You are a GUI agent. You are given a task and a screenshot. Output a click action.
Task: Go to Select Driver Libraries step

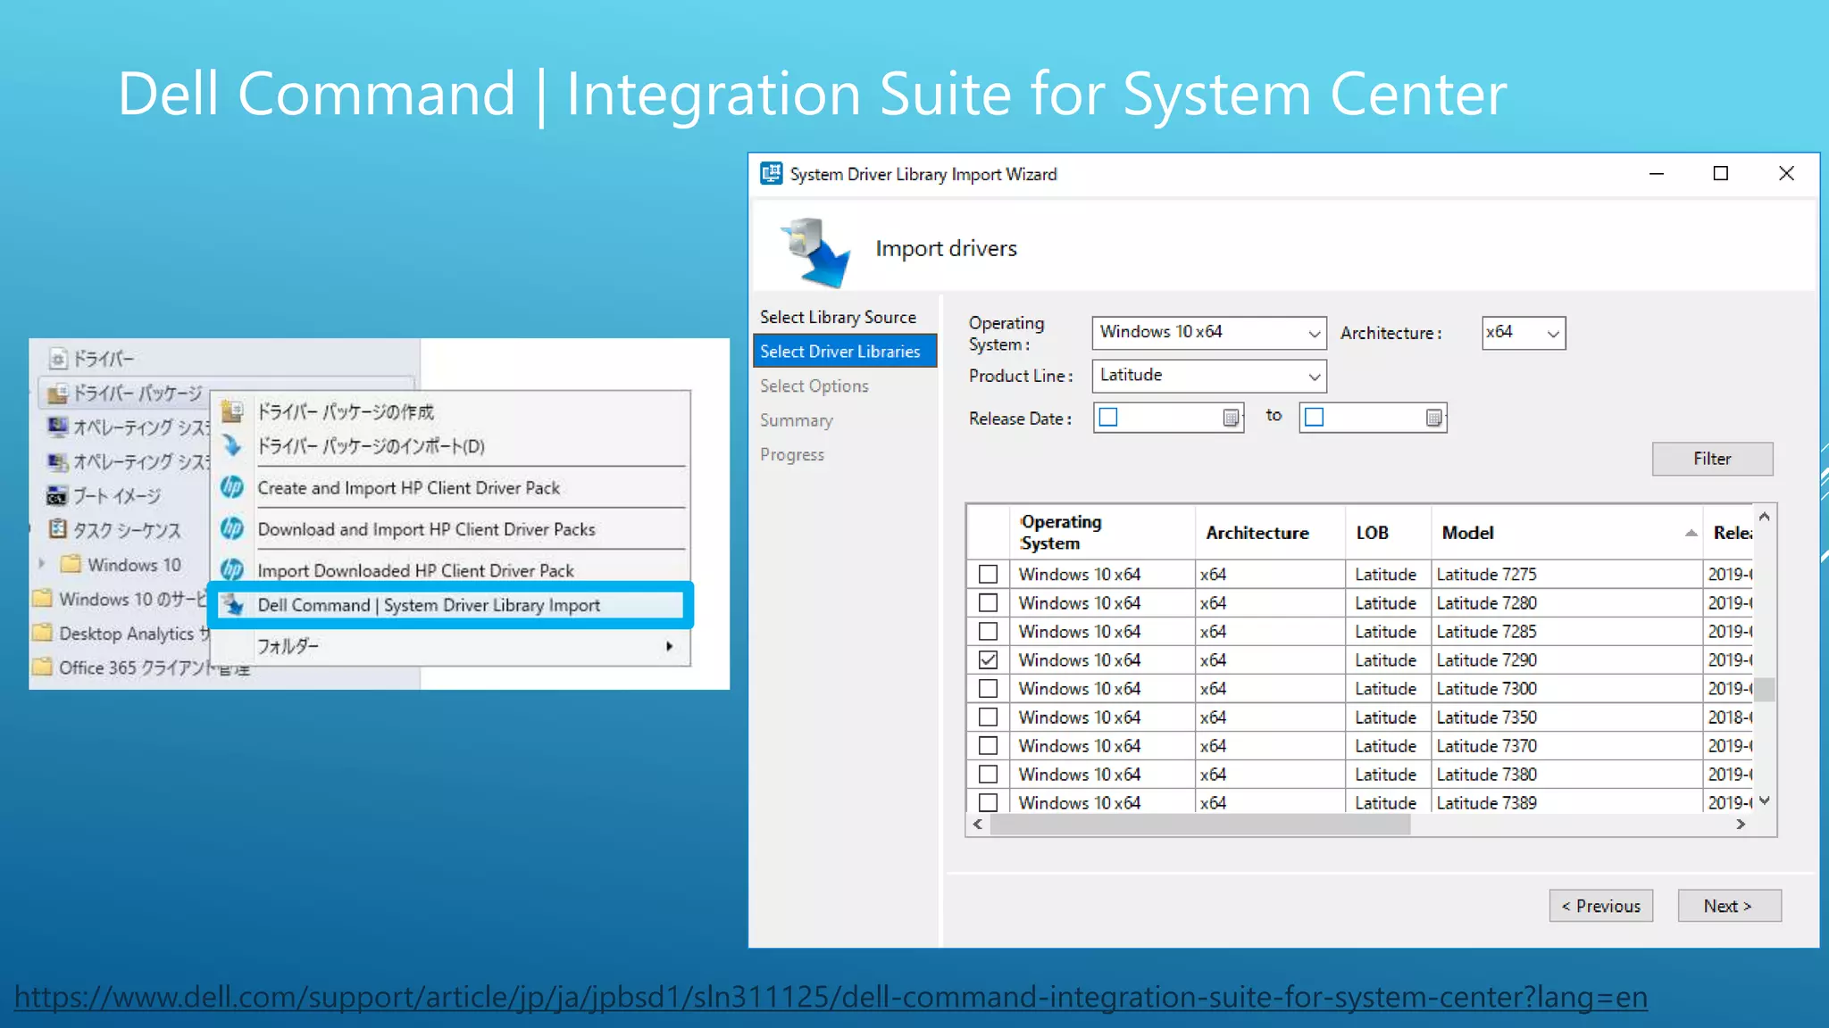tap(845, 351)
